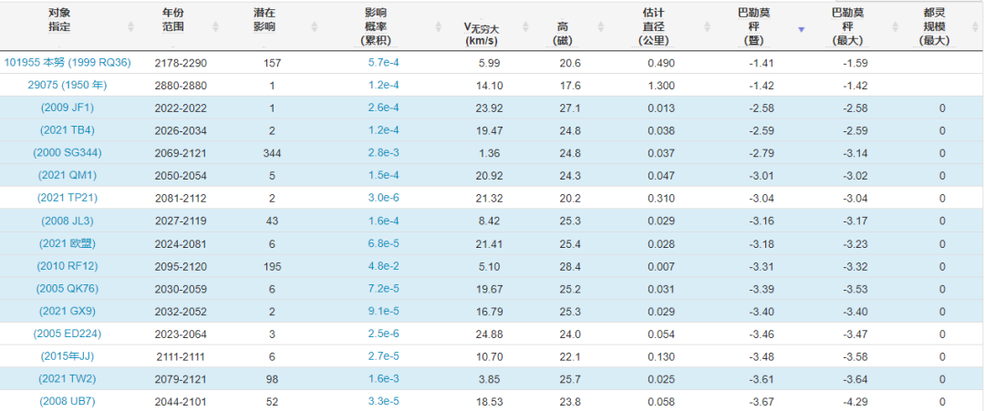Screen dimensions: 985x411
Task: Select velocity value 1.36
Action: 492,153
